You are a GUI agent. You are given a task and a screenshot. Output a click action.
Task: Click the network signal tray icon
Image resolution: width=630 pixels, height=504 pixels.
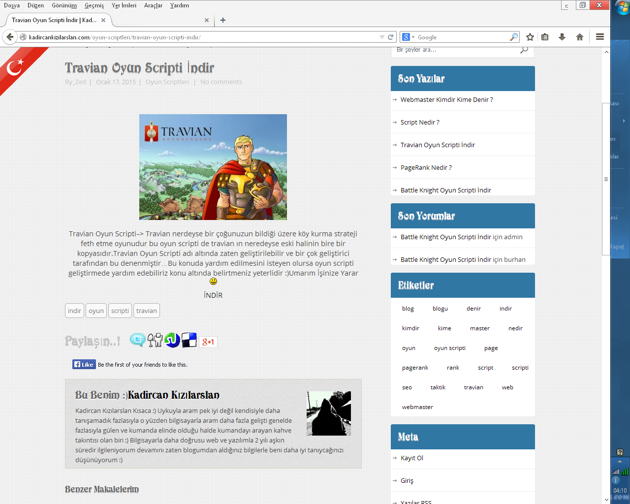click(x=616, y=472)
